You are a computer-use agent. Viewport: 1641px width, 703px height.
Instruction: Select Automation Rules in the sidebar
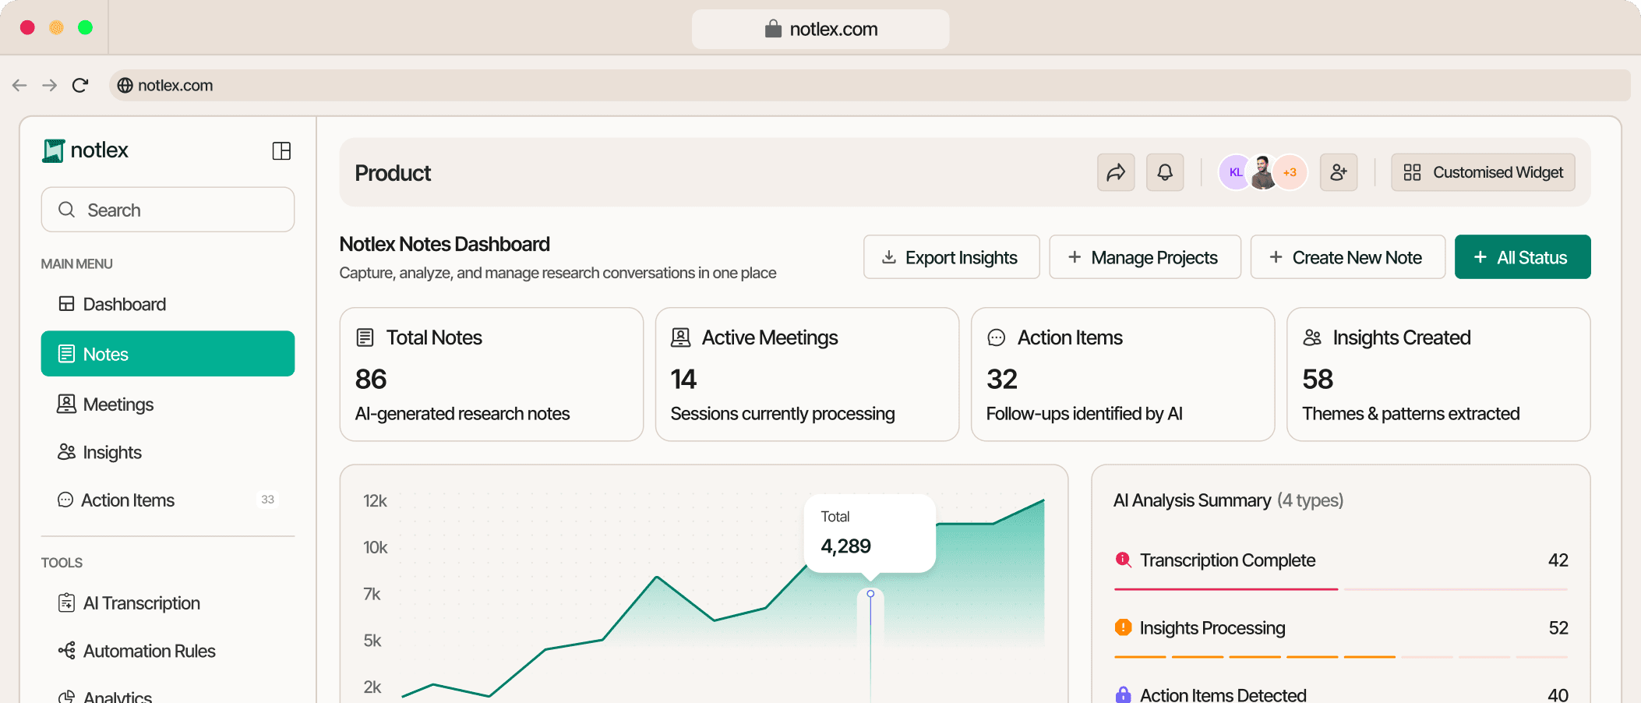(x=148, y=651)
